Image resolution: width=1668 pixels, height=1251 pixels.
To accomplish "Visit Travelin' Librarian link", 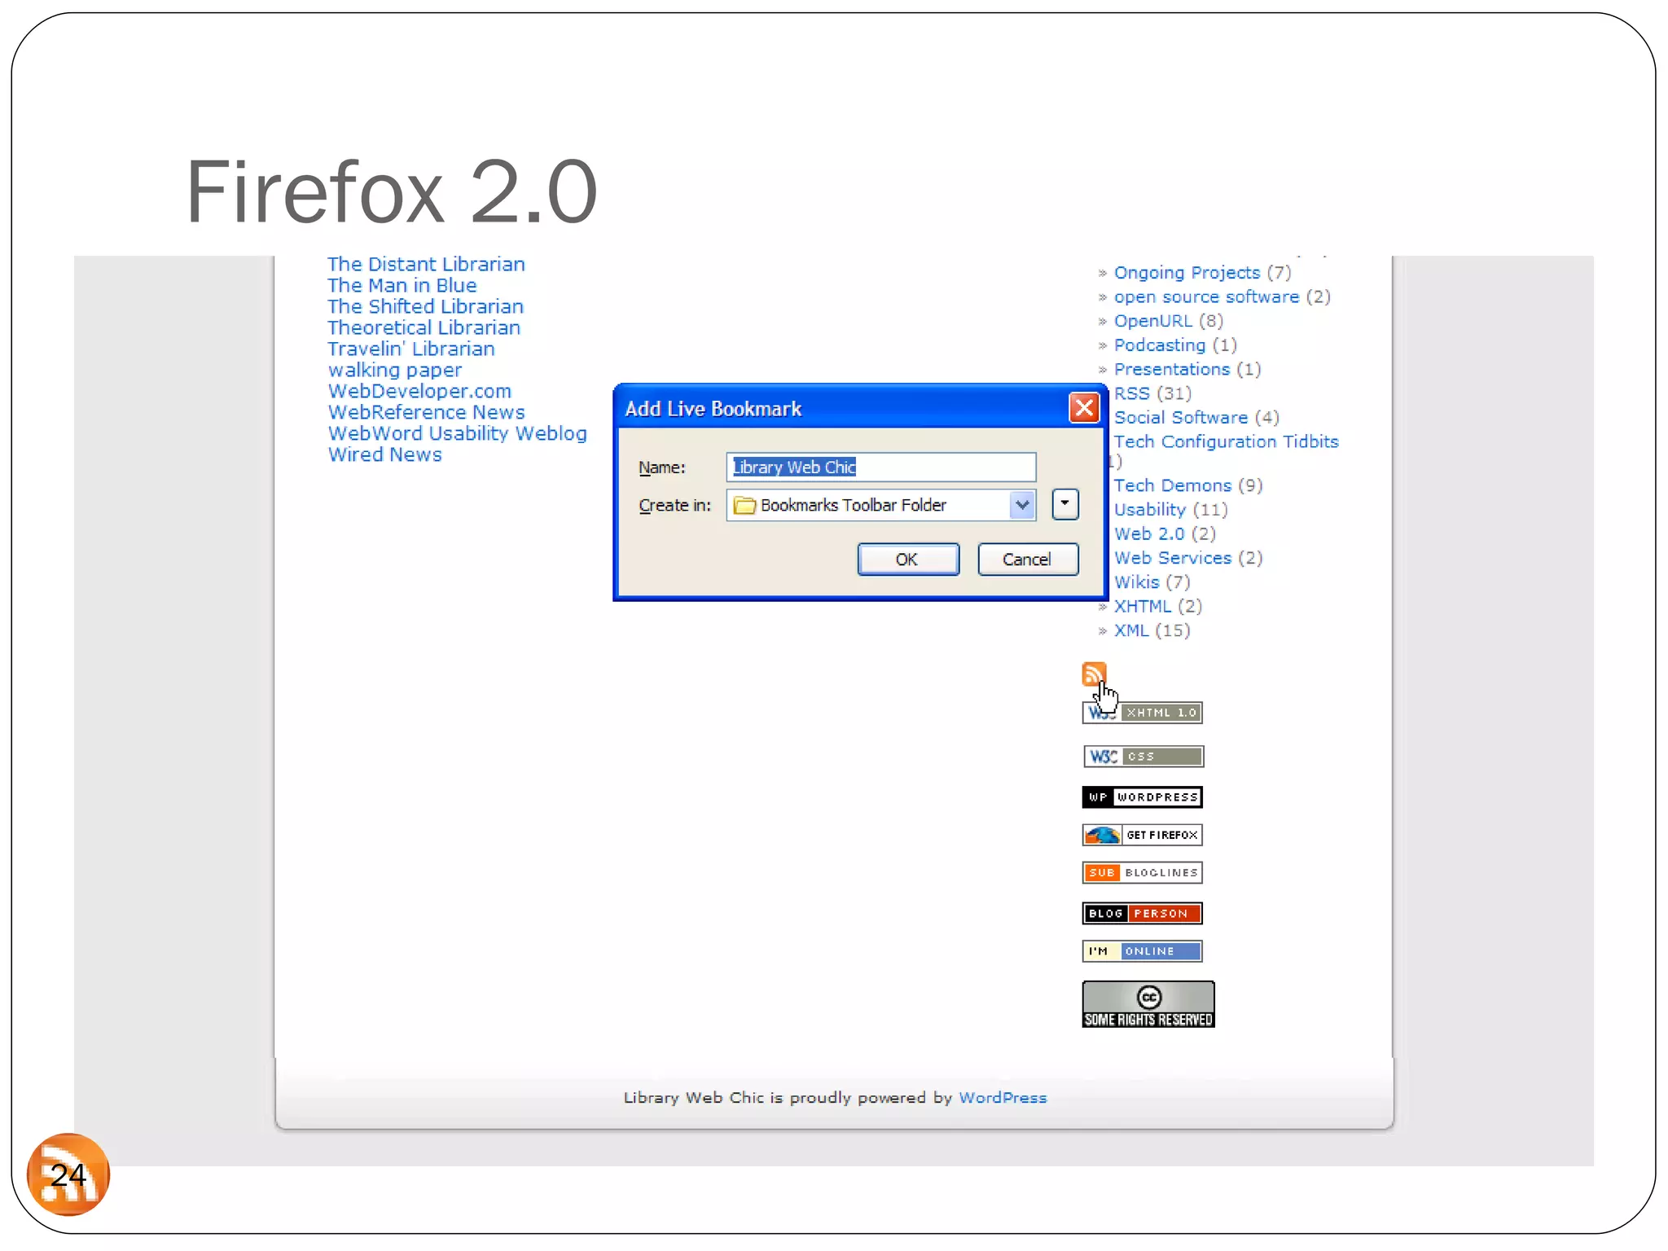I will coord(411,349).
